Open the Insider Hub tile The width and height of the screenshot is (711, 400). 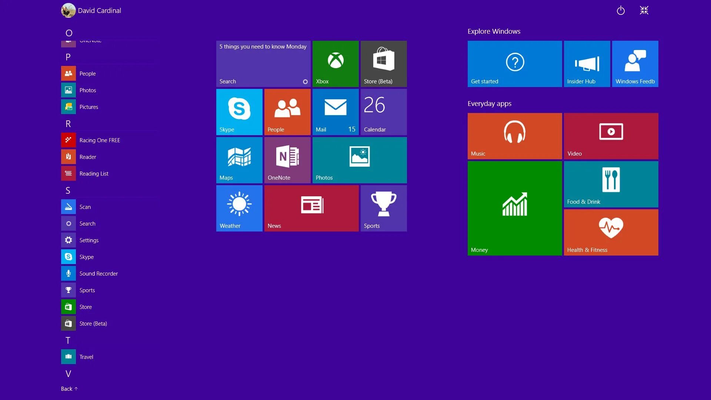(587, 64)
